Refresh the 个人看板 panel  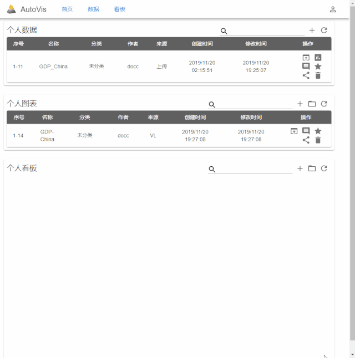coord(324,168)
